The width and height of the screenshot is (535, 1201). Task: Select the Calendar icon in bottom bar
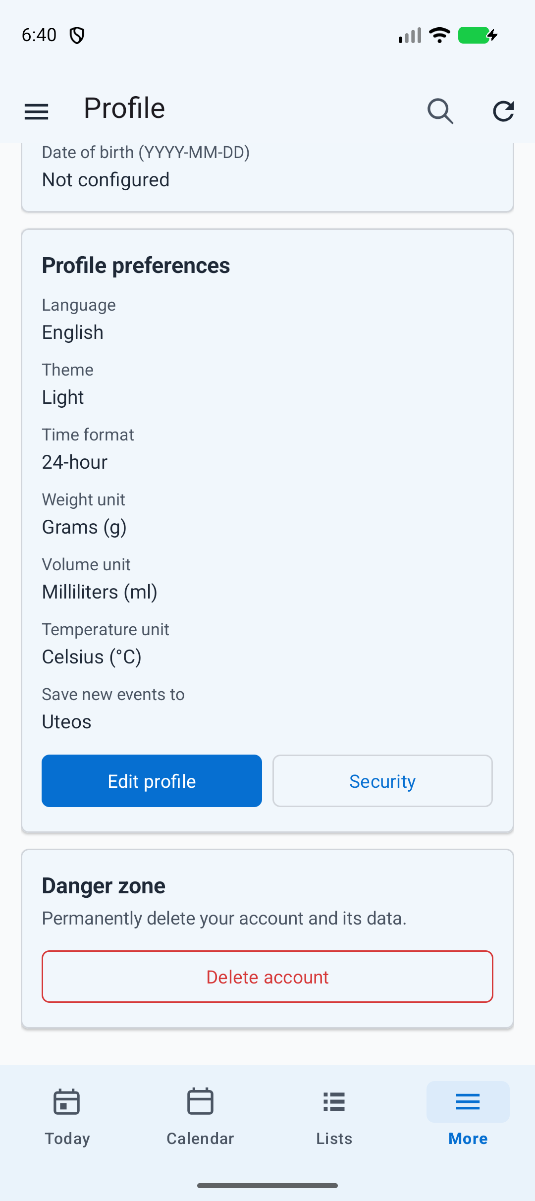(201, 1101)
